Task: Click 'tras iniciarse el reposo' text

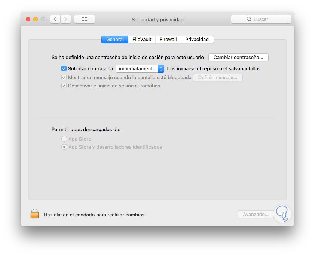Action: pos(214,69)
